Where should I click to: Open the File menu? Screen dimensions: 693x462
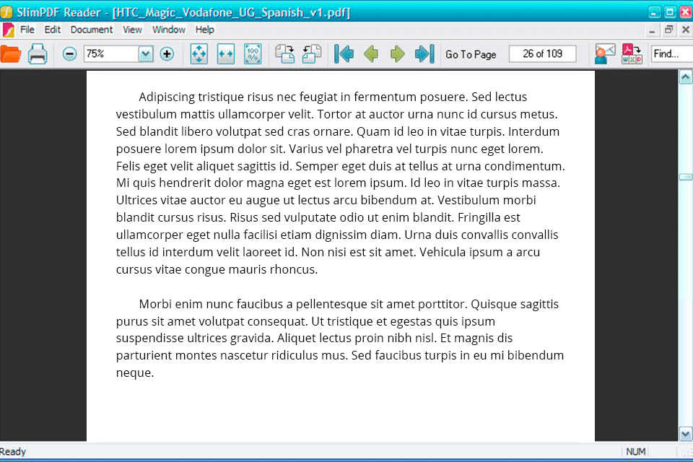pyautogui.click(x=27, y=30)
